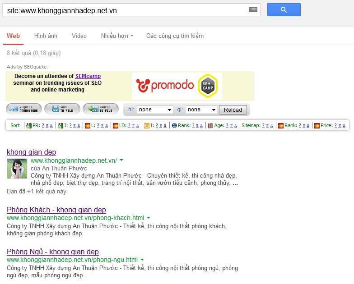Open Các công cụ tìm kiếm tools
The image size is (354, 284).
(x=175, y=36)
